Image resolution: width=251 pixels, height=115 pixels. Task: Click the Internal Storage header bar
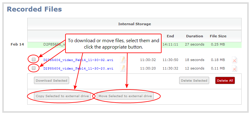tap(135, 24)
